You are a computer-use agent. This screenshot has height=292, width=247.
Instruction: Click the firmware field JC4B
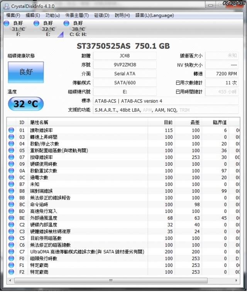(x=125, y=56)
